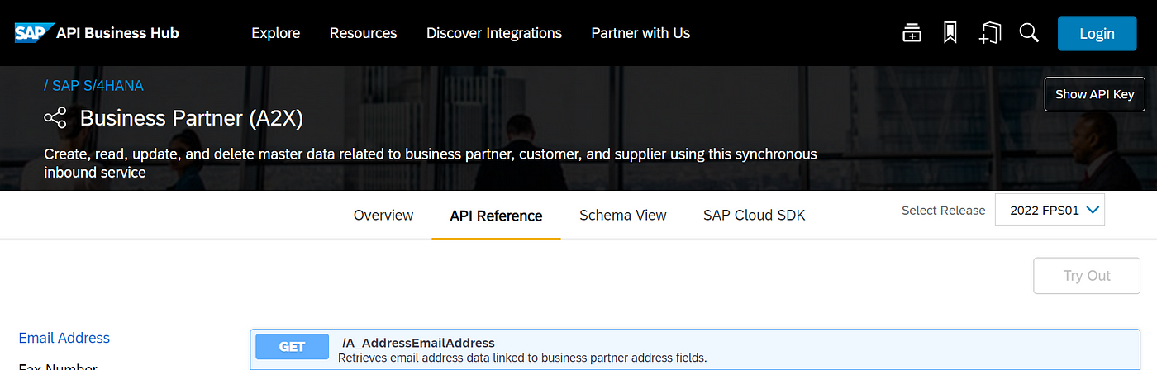Click the Select Release label
Viewport: 1157px width, 370px height.
pyautogui.click(x=944, y=211)
